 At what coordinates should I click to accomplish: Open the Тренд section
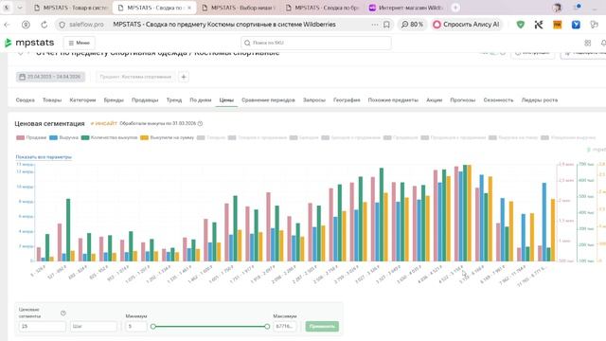174,99
